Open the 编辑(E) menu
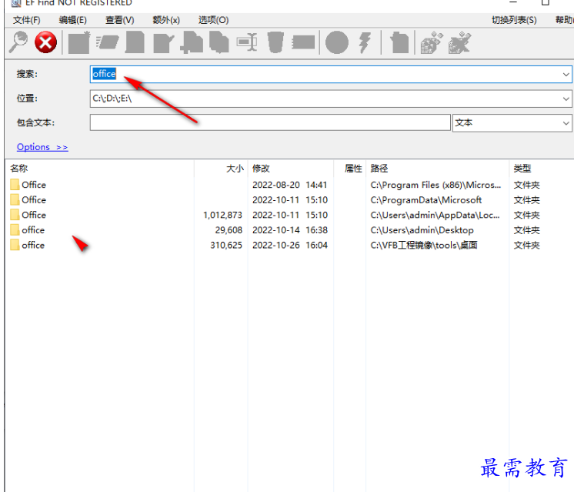 (x=73, y=20)
